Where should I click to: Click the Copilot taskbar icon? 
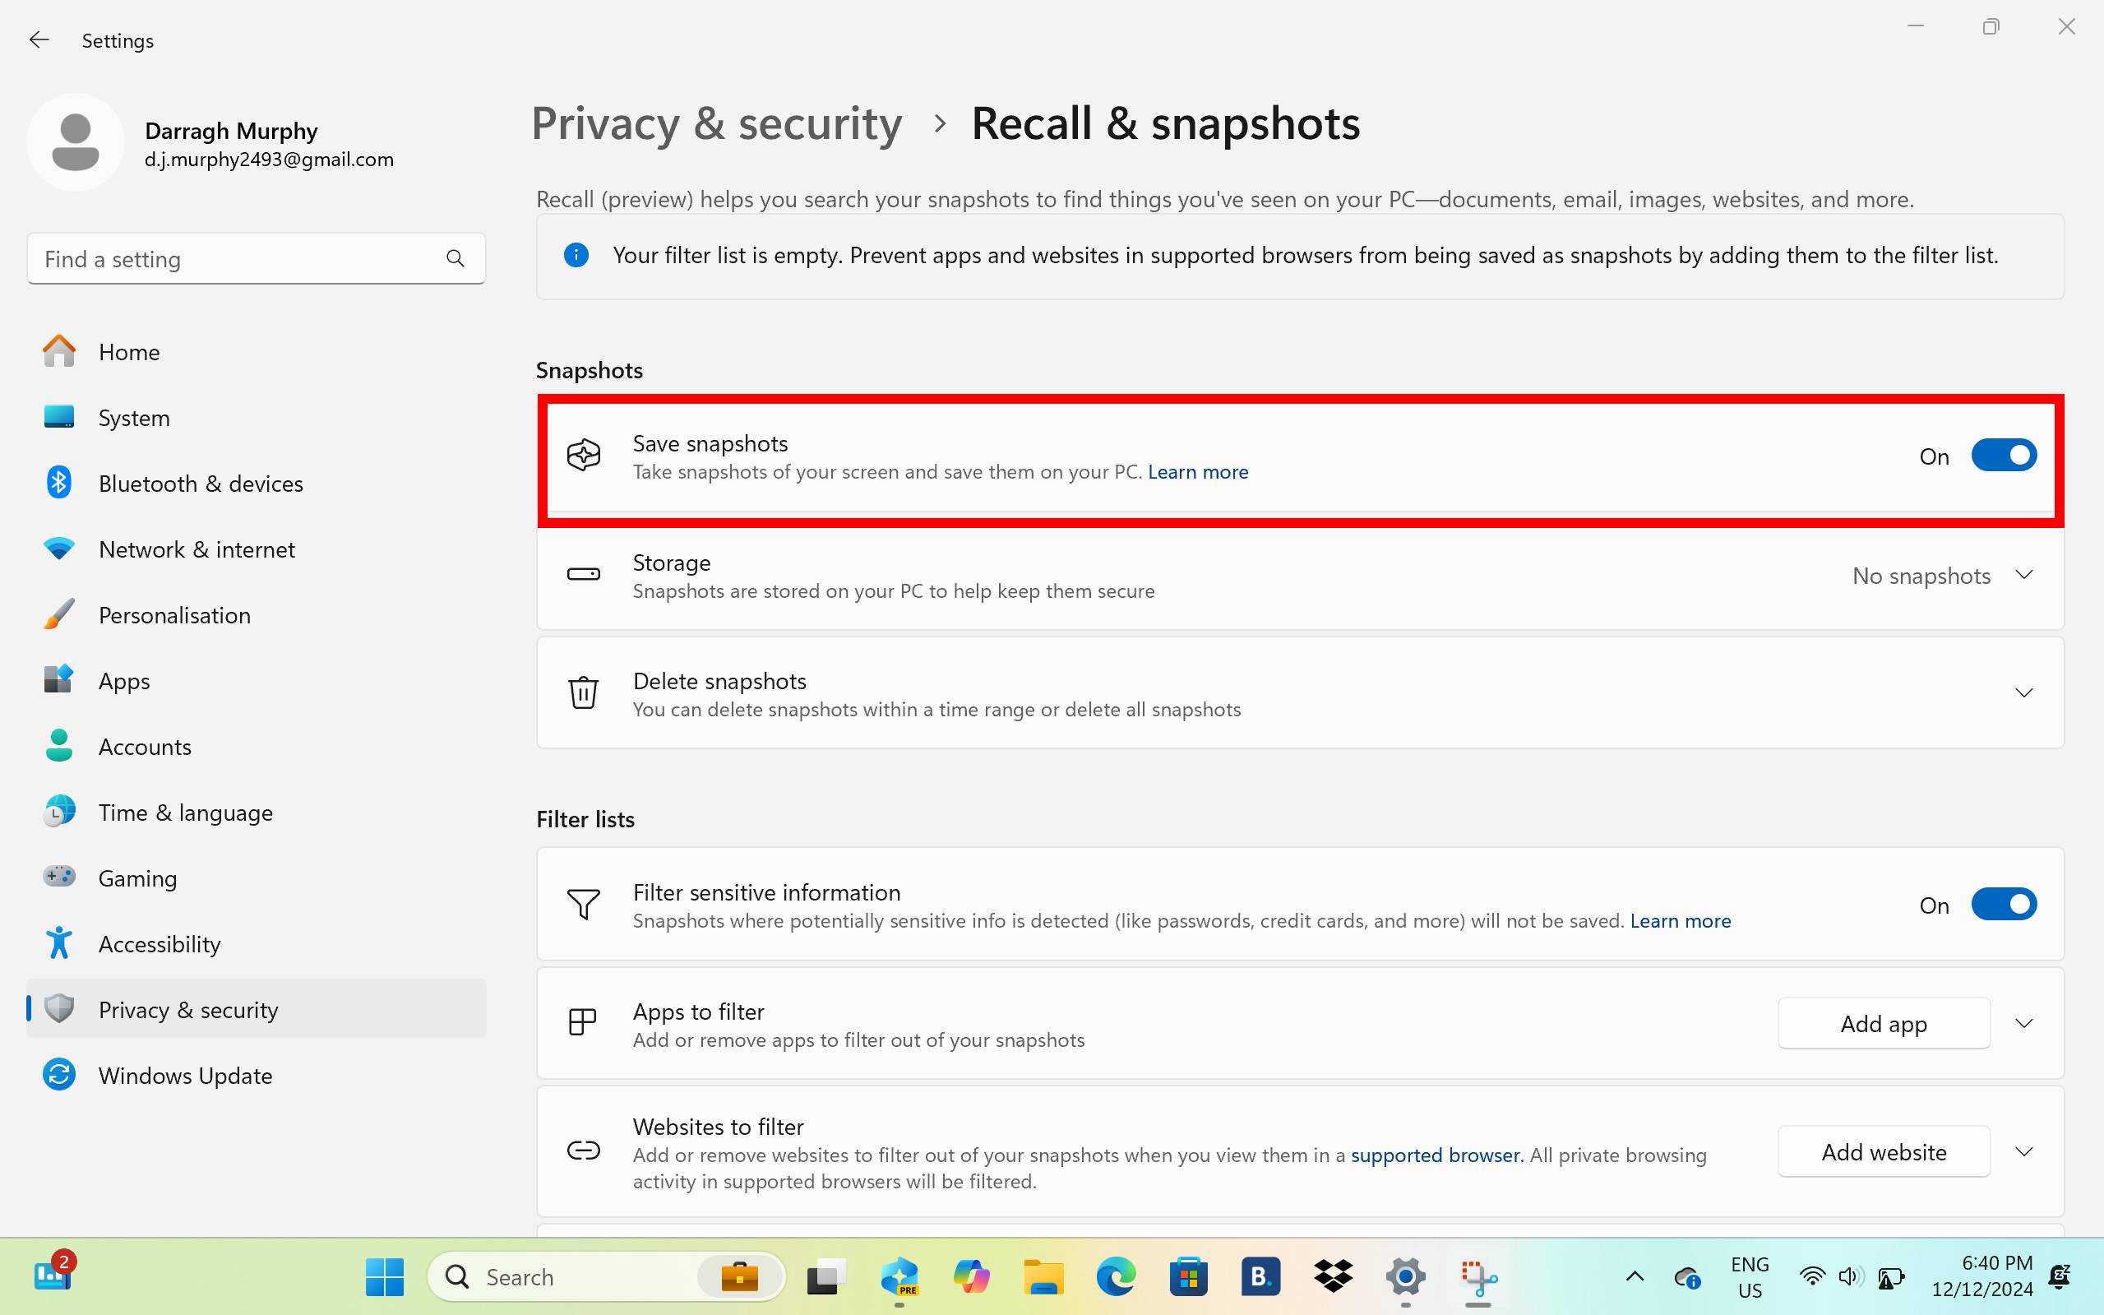tap(971, 1276)
